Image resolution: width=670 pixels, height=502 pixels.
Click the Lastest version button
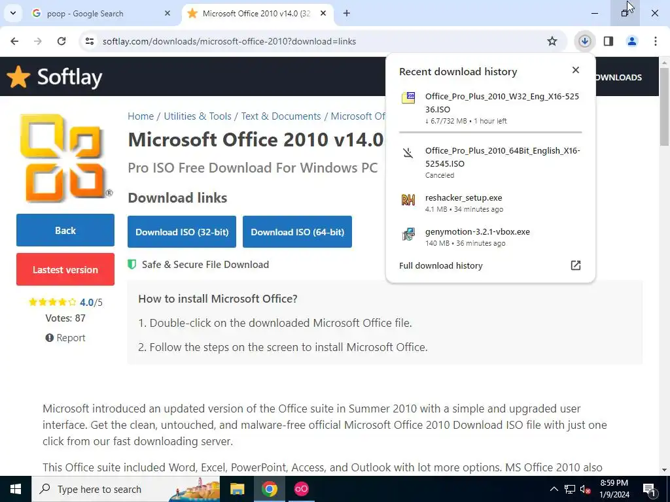tap(65, 269)
